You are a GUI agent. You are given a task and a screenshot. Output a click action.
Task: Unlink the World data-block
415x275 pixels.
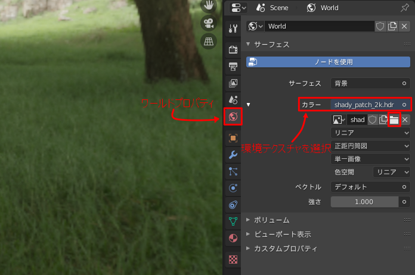point(404,26)
